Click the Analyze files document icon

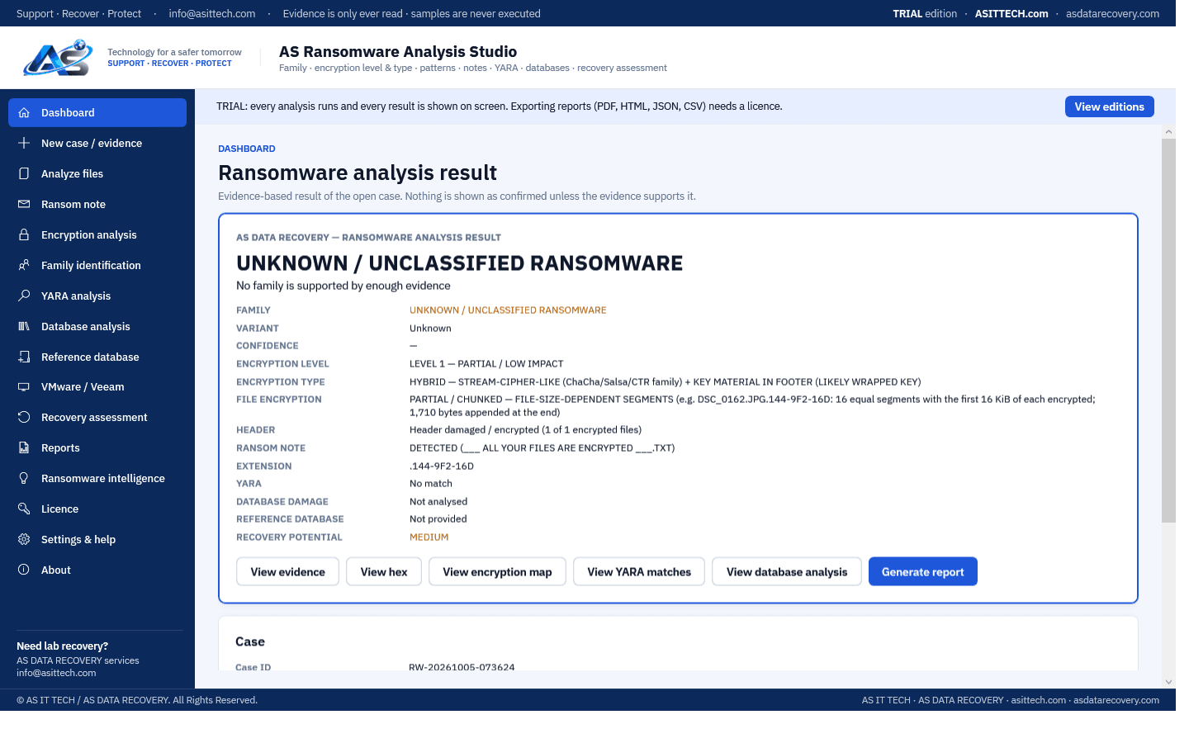[x=24, y=174]
